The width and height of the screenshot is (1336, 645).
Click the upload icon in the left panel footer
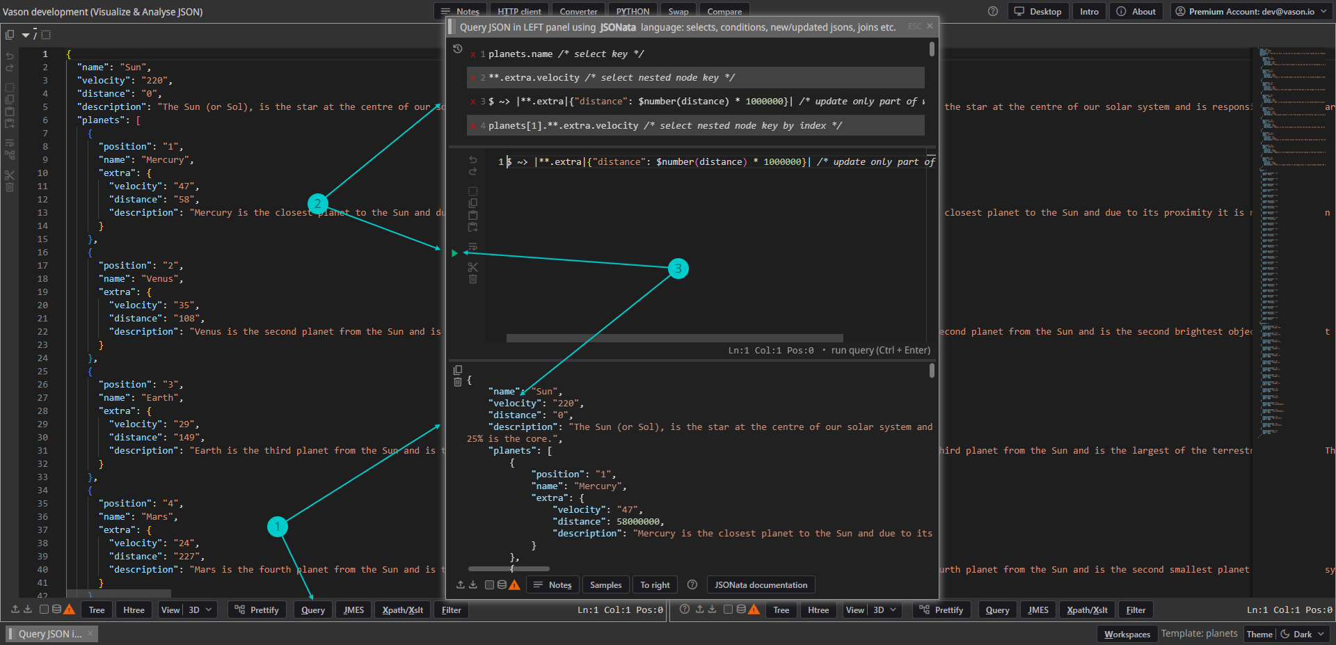(15, 610)
